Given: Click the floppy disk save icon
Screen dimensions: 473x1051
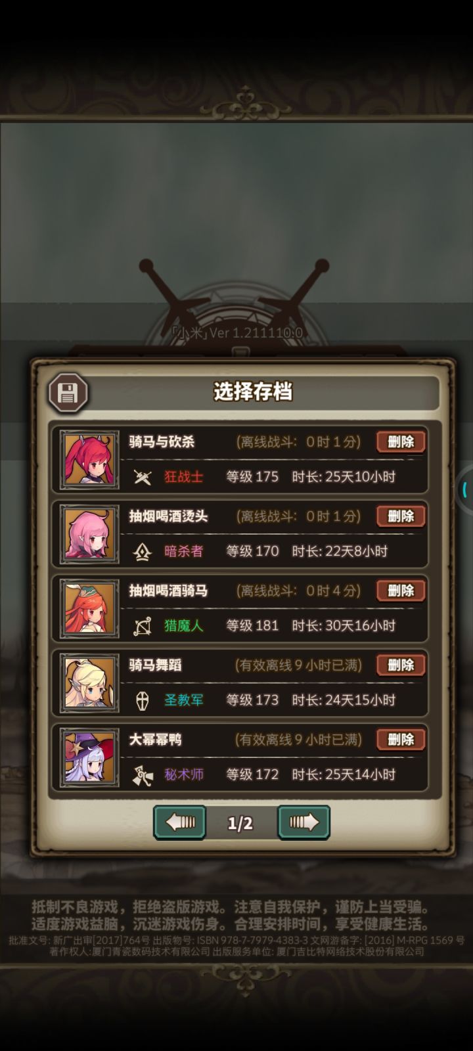Looking at the screenshot, I should pyautogui.click(x=68, y=393).
